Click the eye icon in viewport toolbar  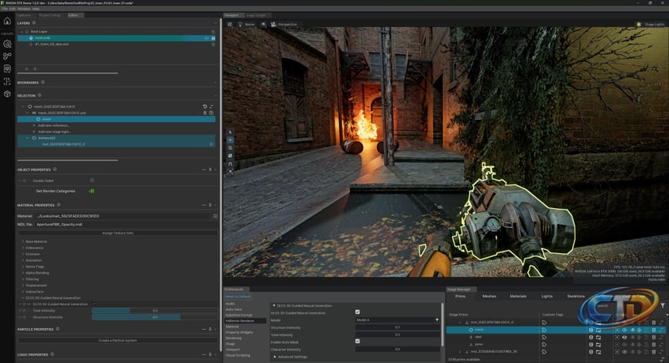click(x=263, y=24)
